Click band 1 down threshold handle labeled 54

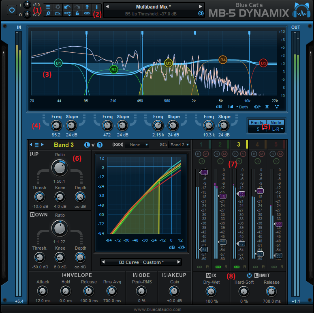tap(203, 250)
